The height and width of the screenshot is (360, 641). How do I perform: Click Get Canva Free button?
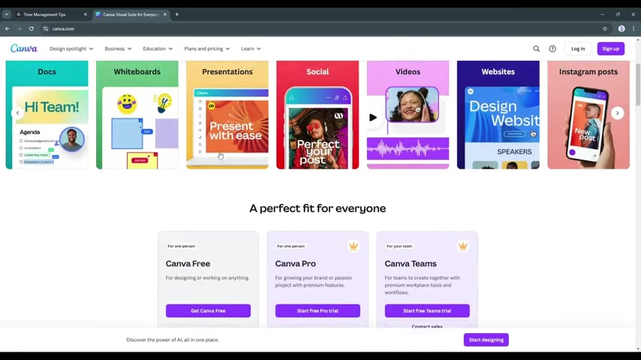208,310
